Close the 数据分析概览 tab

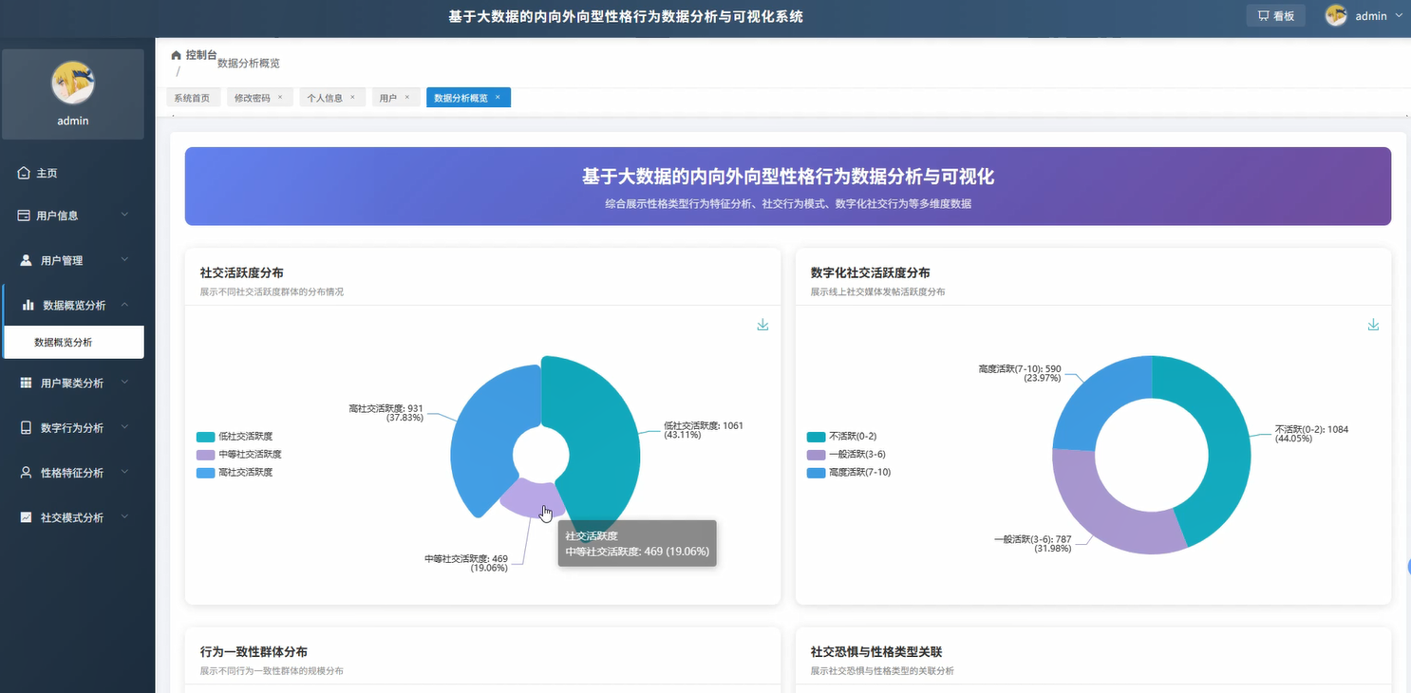[498, 97]
